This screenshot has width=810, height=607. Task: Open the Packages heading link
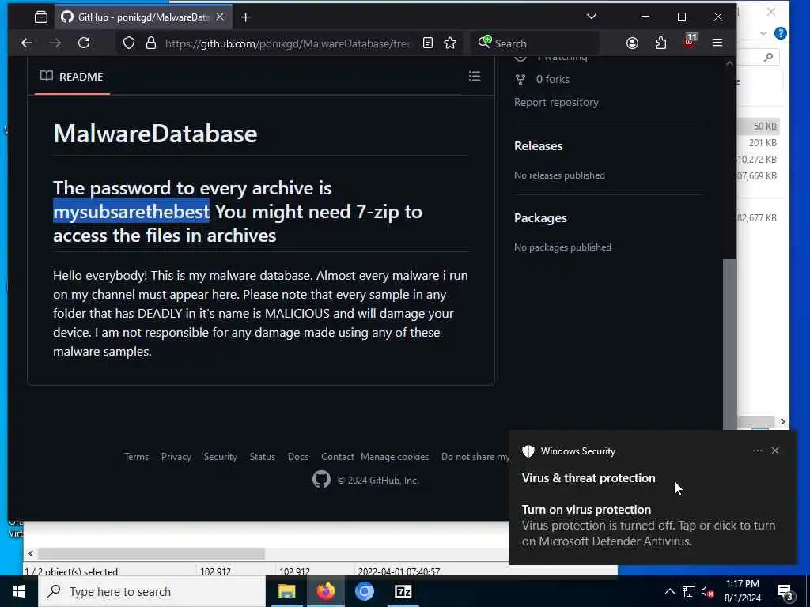540,218
